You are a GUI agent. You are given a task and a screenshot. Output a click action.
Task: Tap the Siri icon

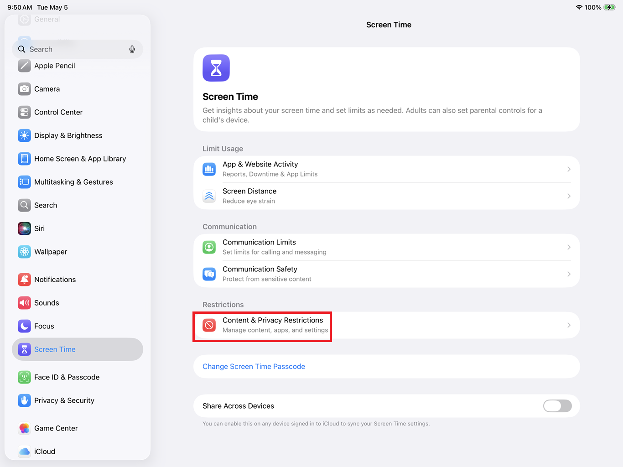click(x=24, y=228)
